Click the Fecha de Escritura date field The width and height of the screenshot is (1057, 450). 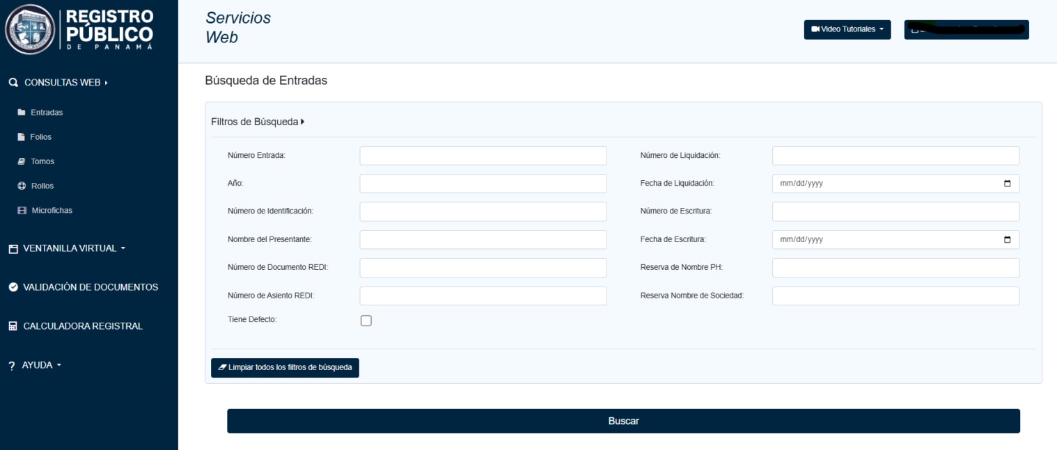pyautogui.click(x=895, y=239)
